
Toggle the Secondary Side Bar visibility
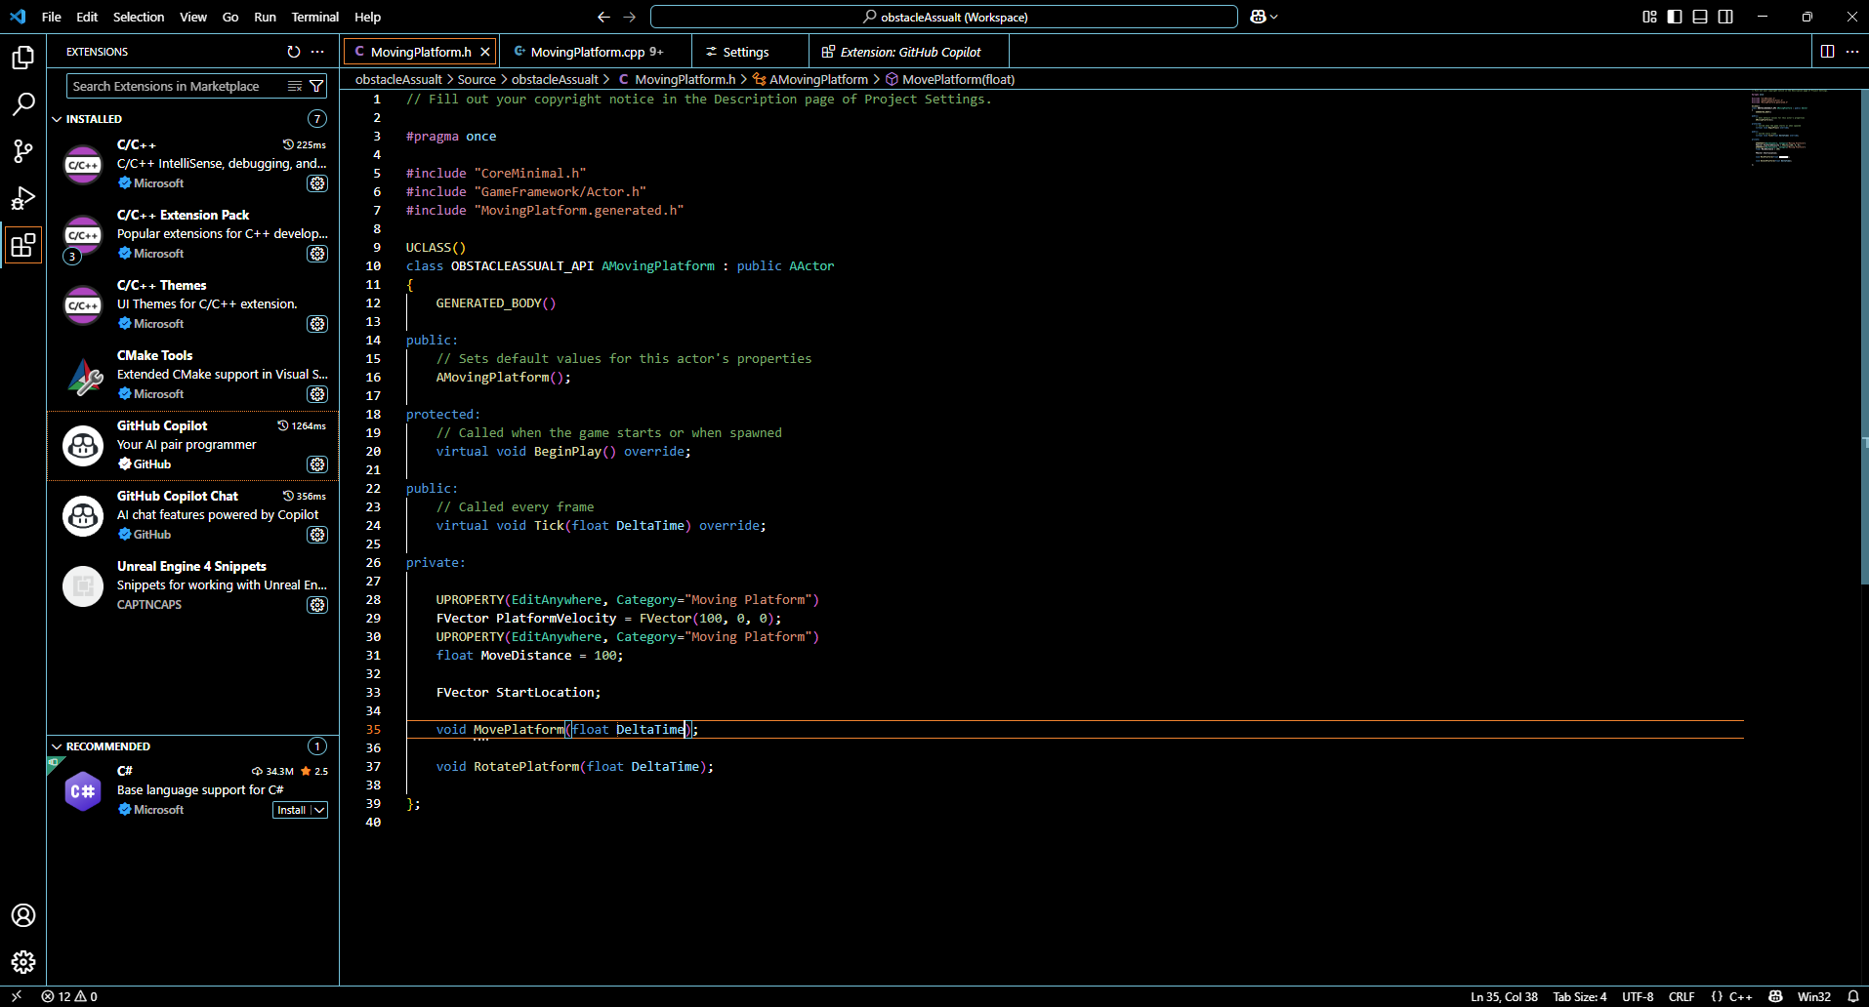pyautogui.click(x=1725, y=16)
